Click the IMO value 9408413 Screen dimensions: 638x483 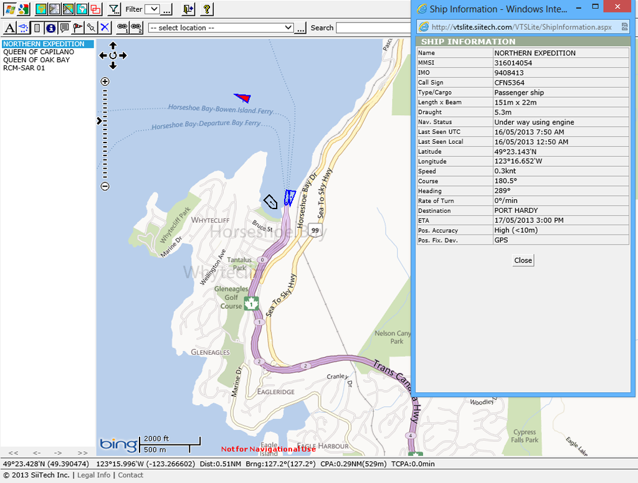click(x=509, y=73)
